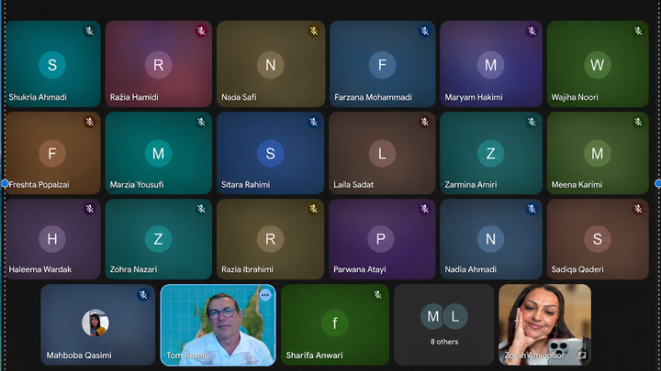
Task: Click Mahboba Qasimi's profile photo
Action: [x=95, y=323]
